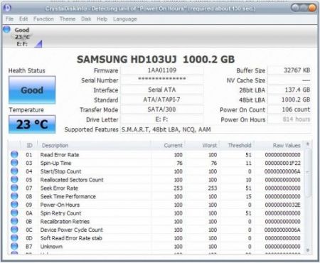The height and width of the screenshot is (263, 320).
Task: Click the status orb beside Spin-Up Time
Action: pos(14,163)
